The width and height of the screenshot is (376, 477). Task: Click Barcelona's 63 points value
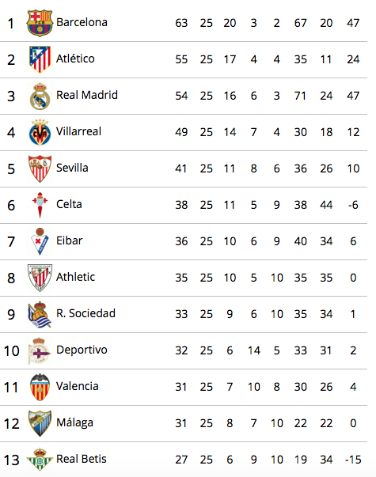click(181, 23)
